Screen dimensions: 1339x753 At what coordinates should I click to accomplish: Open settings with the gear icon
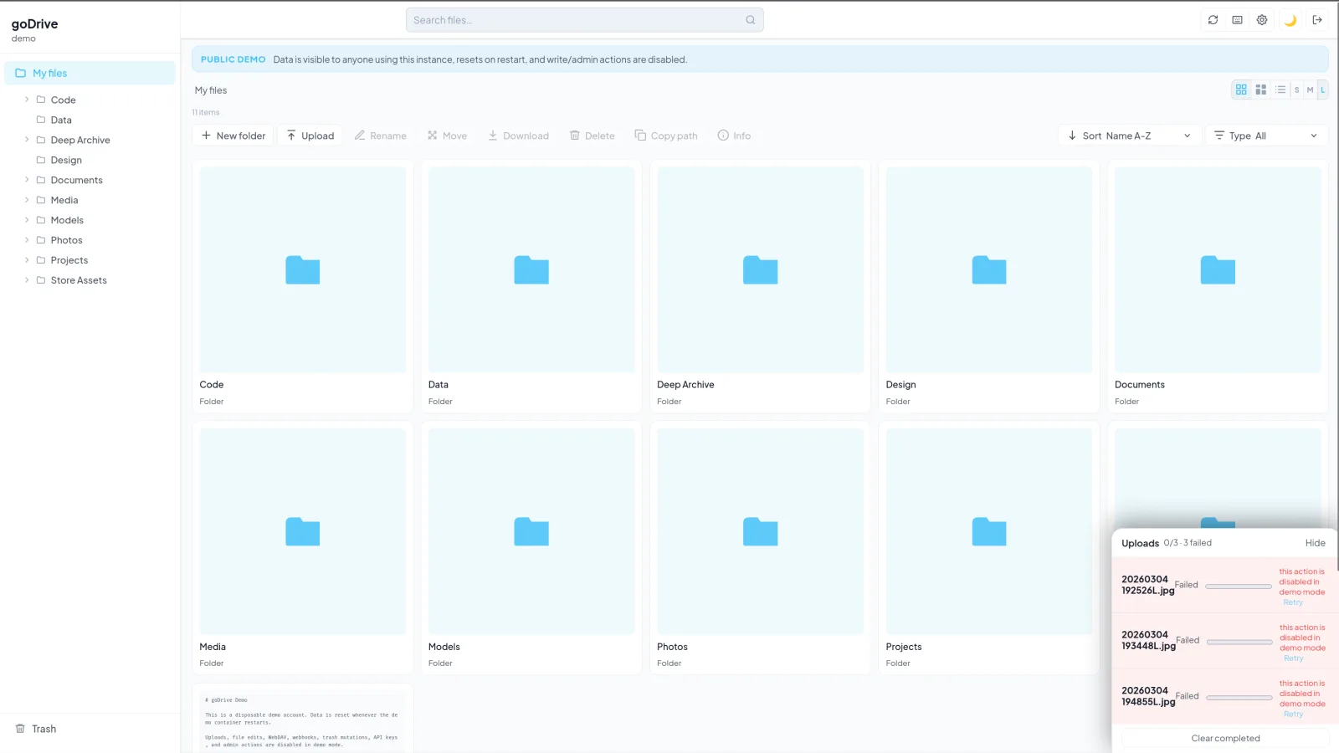[x=1262, y=20]
